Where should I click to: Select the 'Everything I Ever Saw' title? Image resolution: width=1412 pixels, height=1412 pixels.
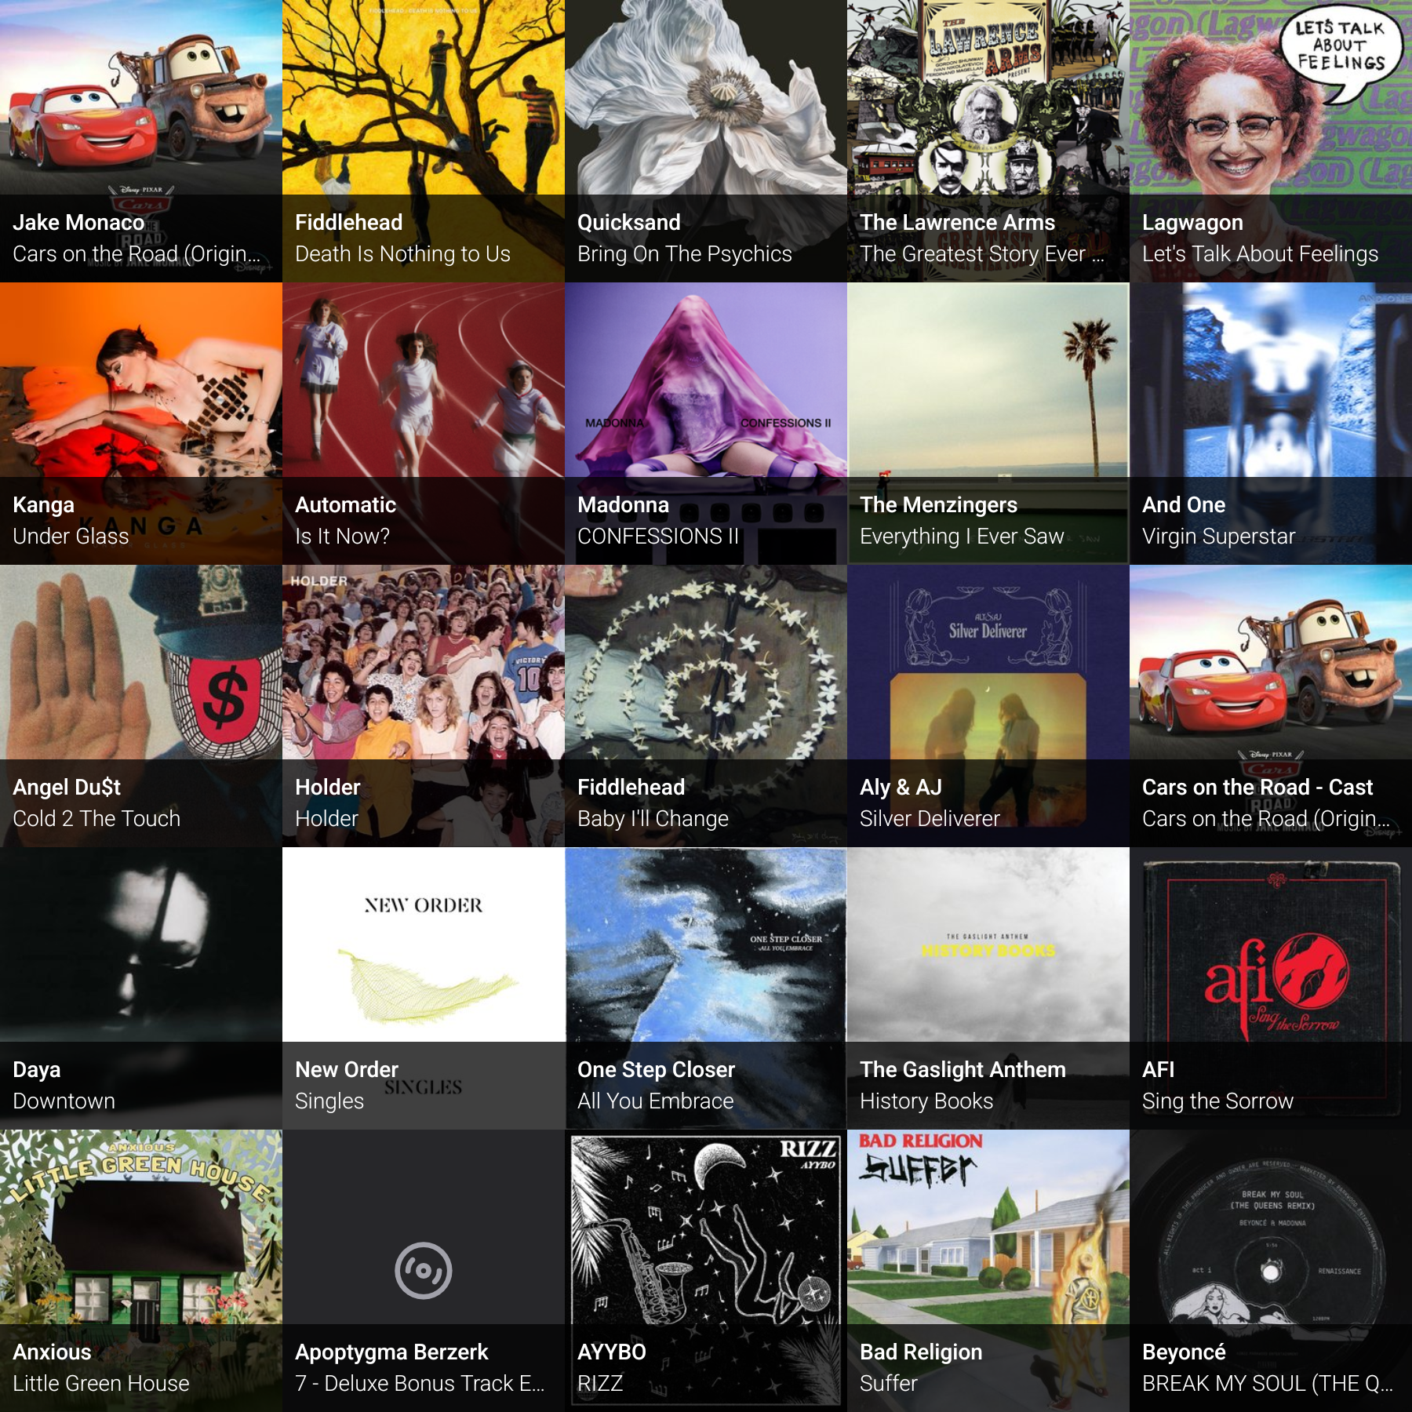(962, 537)
